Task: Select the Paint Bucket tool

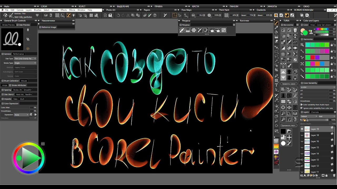Action: [276, 32]
